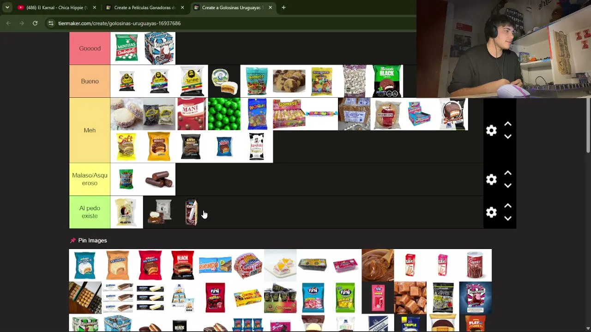Select the black Alfajor Black 3 in image pool
The width and height of the screenshot is (591, 332).
point(183,265)
